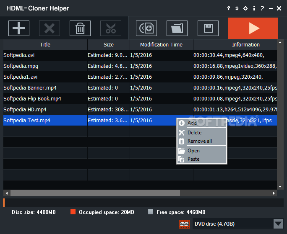Click the DVD disc (4.7GB) combo box text
Viewport: 287px width, 234px height.
(214, 224)
